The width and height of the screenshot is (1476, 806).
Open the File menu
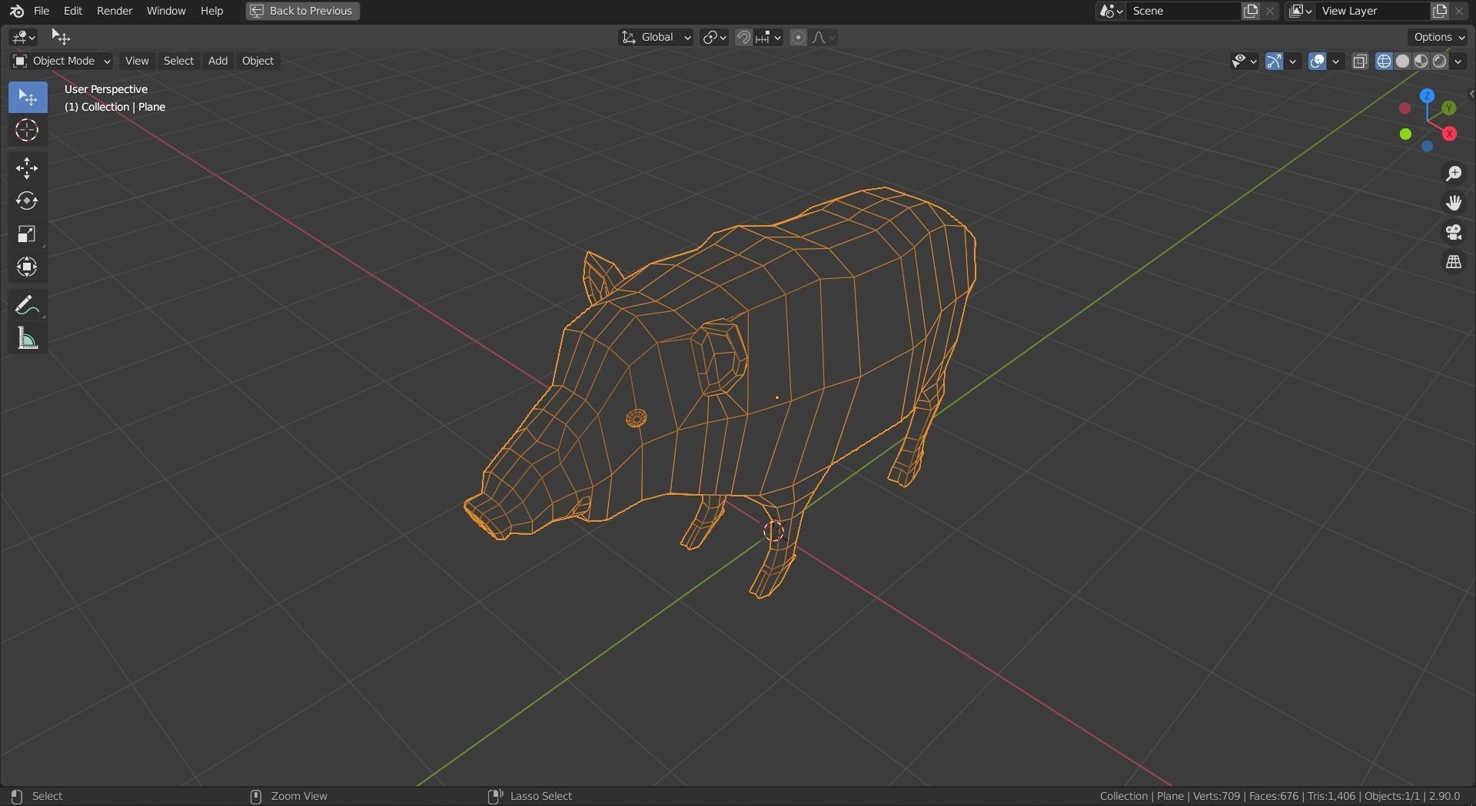pyautogui.click(x=42, y=11)
